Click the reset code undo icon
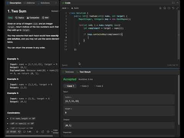184x138 pixels. [x=173, y=8]
